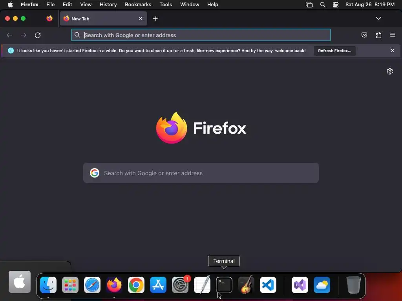Open the Help menu
Screen dimensions: 402x301
tap(212, 4)
